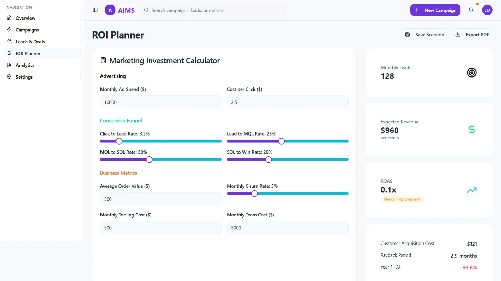Open the JD user avatar menu
The image size is (501, 281).
487,10
